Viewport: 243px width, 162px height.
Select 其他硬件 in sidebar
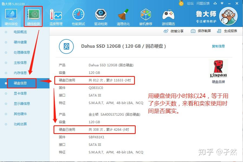[x=20, y=114]
